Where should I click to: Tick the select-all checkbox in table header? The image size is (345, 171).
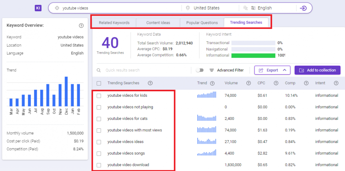pyautogui.click(x=99, y=84)
